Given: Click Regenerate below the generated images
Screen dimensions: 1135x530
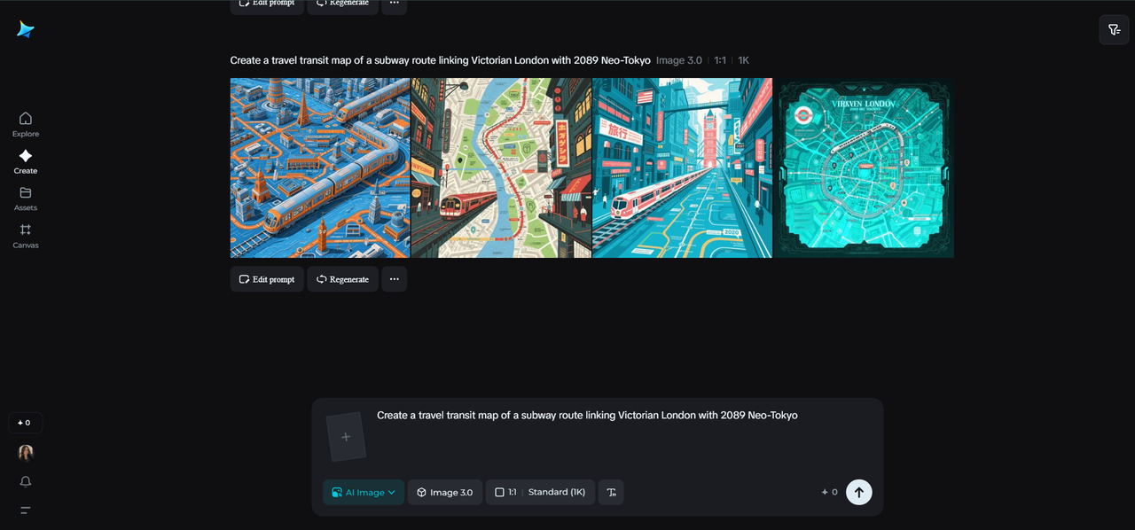Looking at the screenshot, I should click(x=342, y=279).
